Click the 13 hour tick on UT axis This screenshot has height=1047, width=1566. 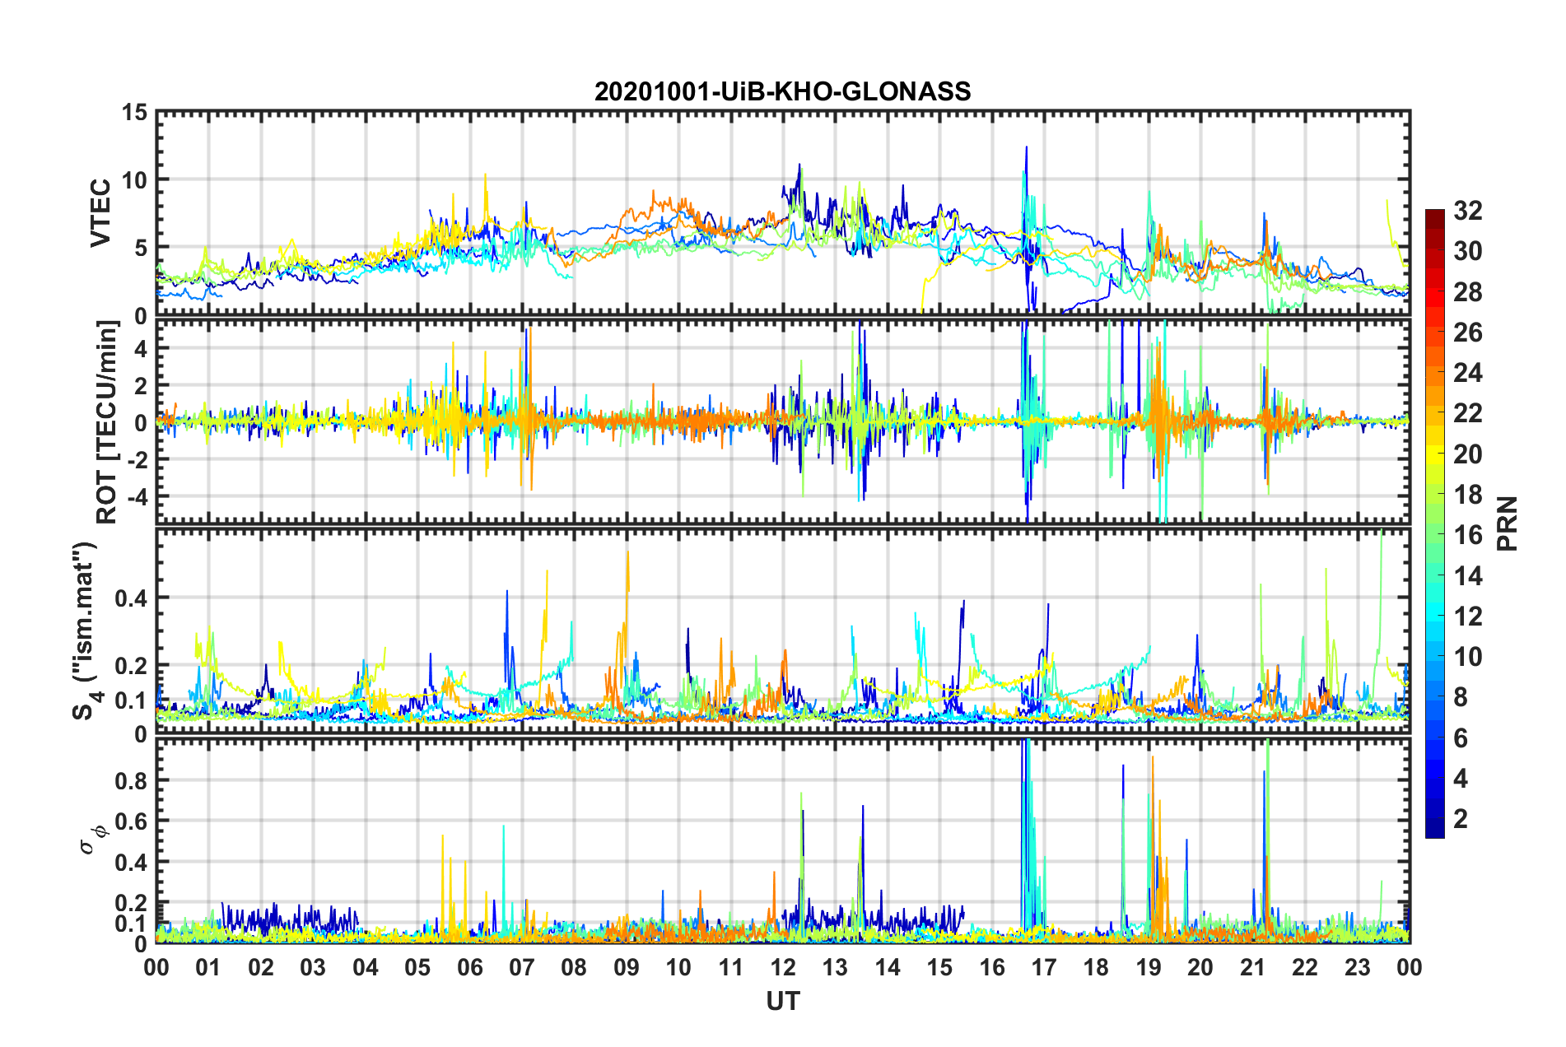pyautogui.click(x=835, y=967)
